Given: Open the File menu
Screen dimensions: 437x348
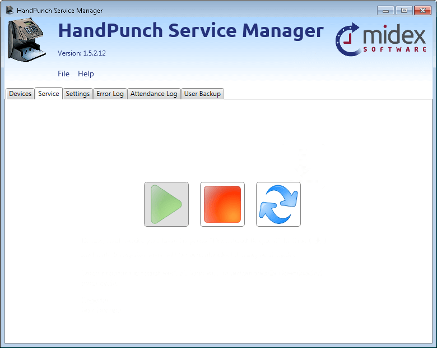Looking at the screenshot, I should click(x=63, y=74).
